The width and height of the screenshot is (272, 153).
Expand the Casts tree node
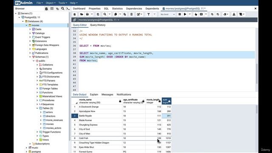pos(30,29)
